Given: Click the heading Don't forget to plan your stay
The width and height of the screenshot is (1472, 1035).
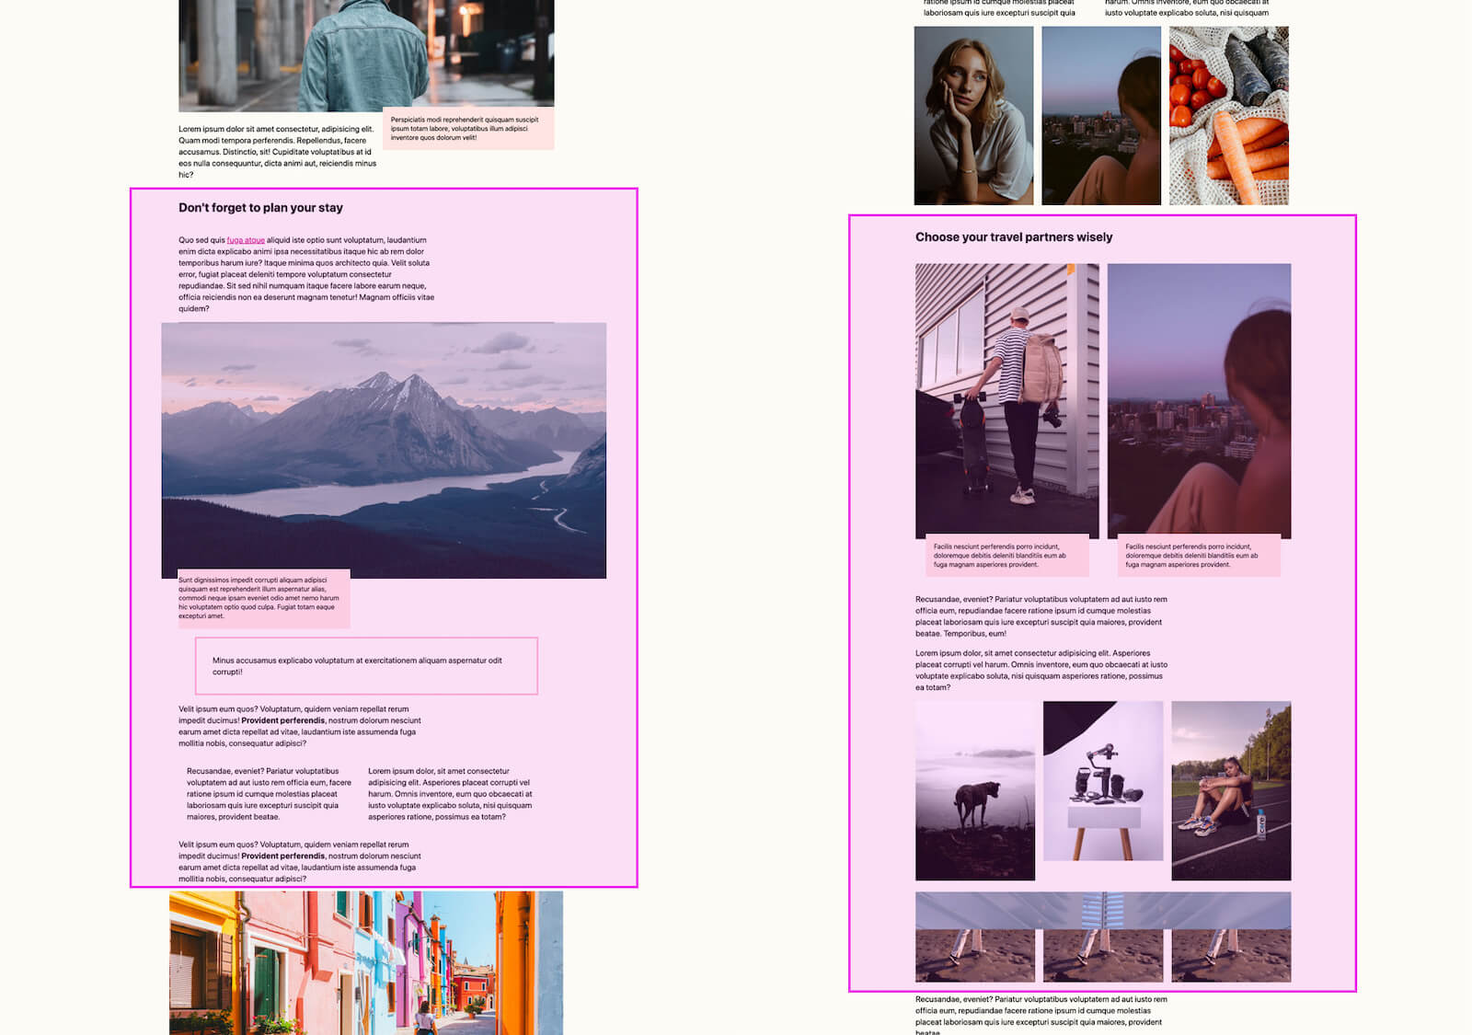Looking at the screenshot, I should [260, 208].
